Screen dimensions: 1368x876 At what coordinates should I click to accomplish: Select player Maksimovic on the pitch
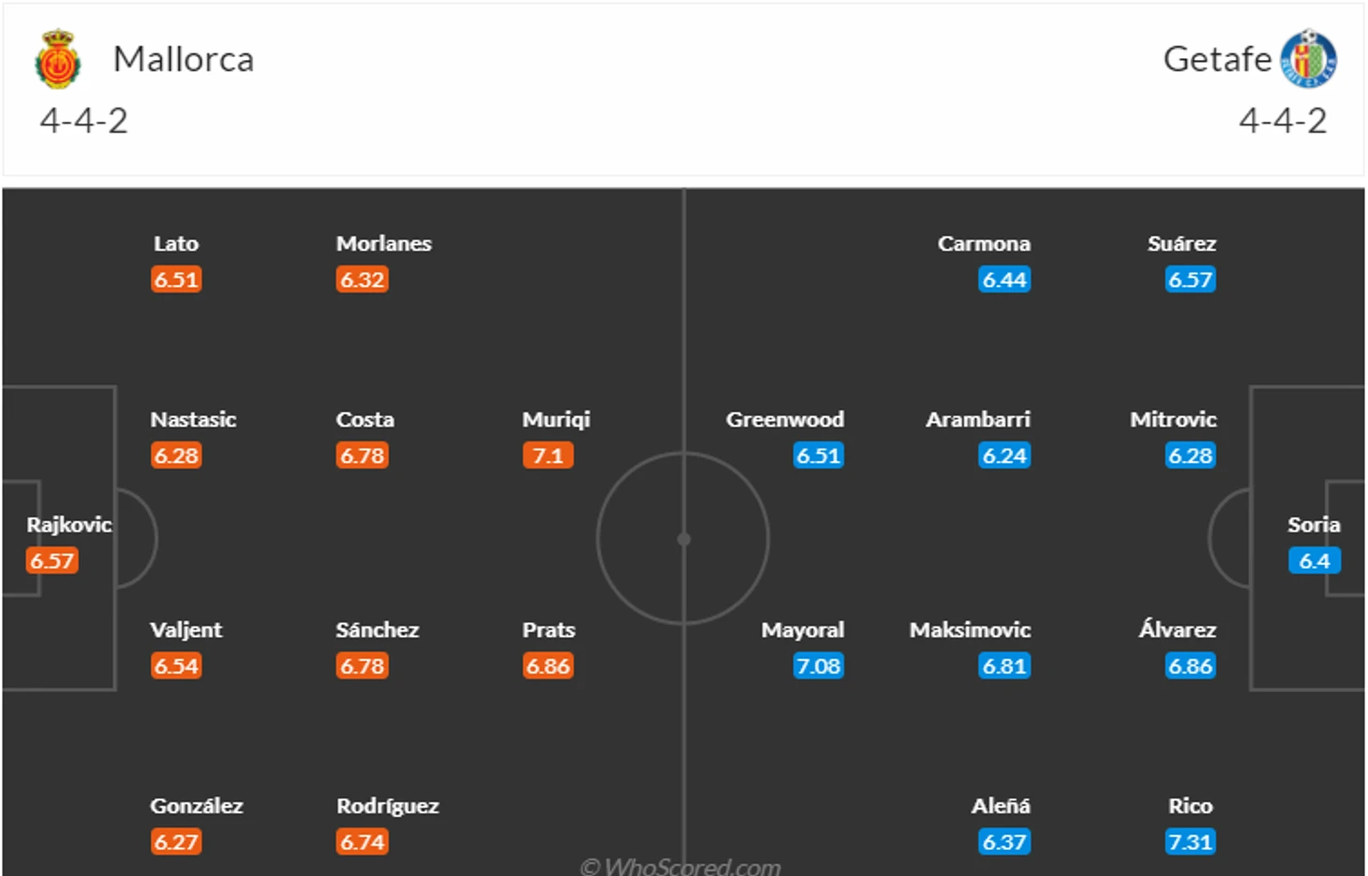point(970,630)
